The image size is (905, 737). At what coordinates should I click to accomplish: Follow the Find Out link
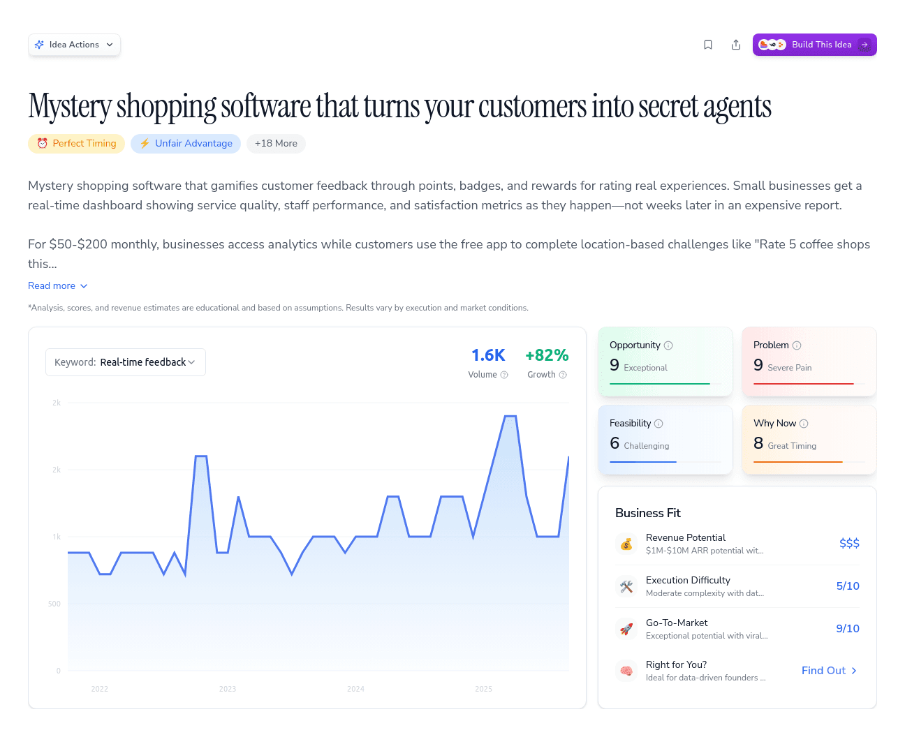pyautogui.click(x=828, y=670)
